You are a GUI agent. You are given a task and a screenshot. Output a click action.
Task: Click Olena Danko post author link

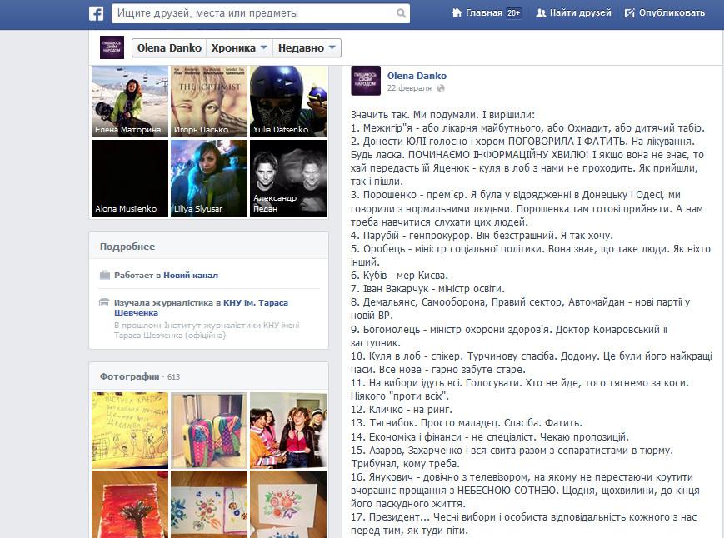[417, 76]
